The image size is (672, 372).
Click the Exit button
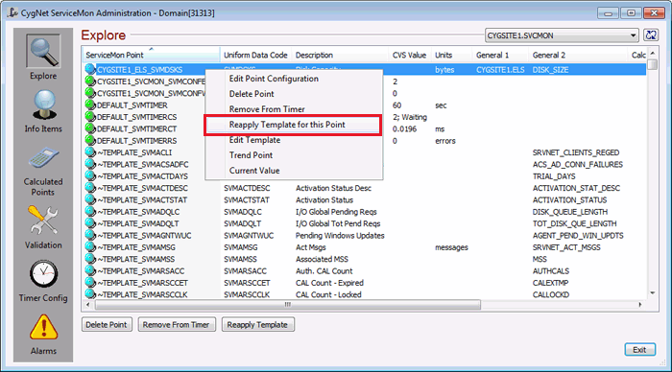(x=639, y=350)
